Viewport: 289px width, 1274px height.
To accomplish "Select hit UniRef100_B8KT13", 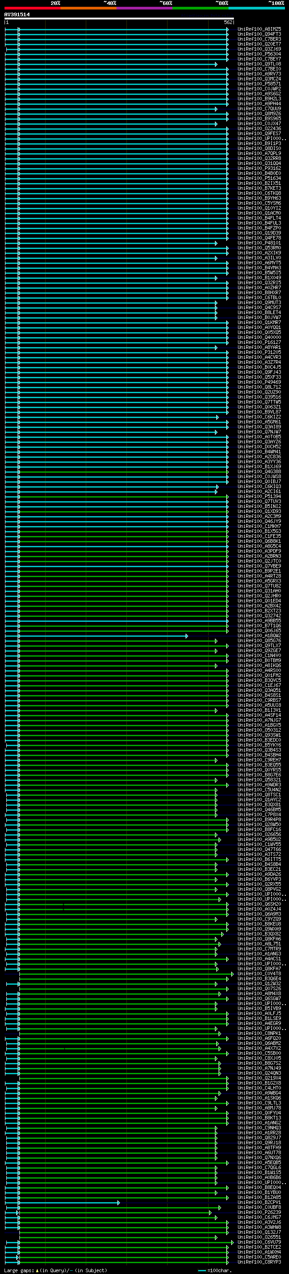I will tap(259, 1117).
